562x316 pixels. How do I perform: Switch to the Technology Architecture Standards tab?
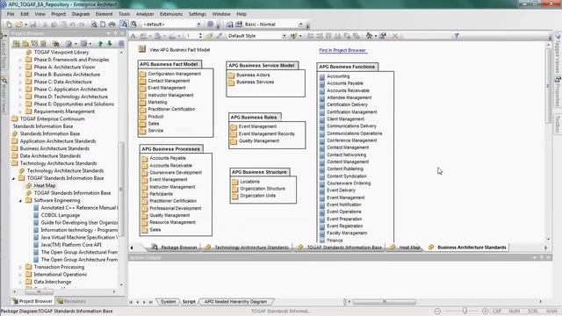[x=248, y=248]
